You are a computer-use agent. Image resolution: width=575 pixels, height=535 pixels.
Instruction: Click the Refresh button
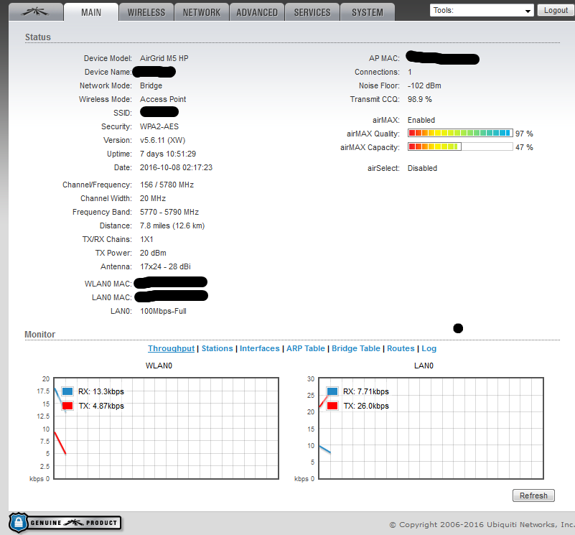533,496
